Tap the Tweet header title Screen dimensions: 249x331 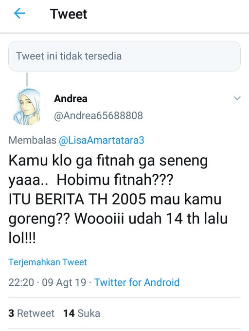69,14
